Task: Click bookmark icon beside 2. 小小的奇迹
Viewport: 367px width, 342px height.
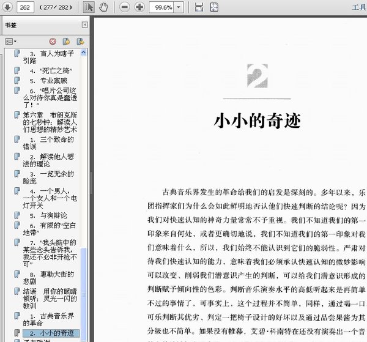Action: pyautogui.click(x=17, y=333)
